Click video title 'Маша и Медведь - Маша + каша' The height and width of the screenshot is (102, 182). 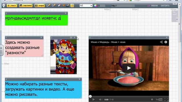pyautogui.click(x=108, y=42)
